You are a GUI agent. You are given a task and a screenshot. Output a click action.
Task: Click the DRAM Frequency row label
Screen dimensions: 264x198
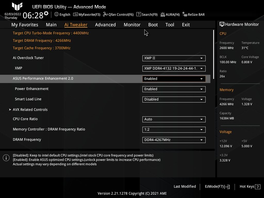(27, 139)
